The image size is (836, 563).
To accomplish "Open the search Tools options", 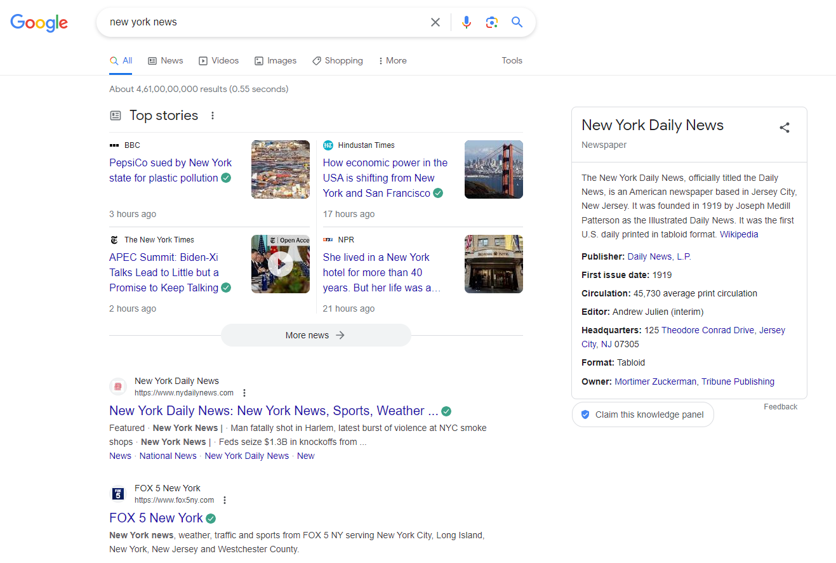I will point(512,61).
